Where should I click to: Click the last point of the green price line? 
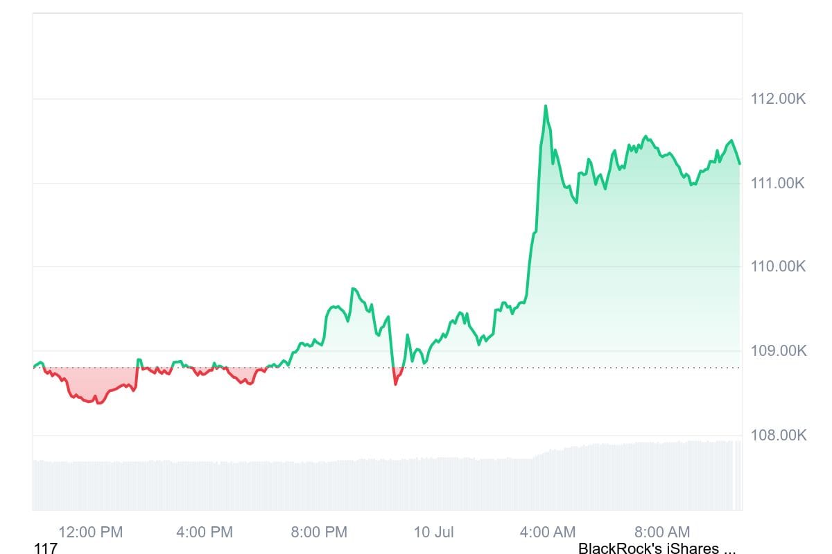pyautogui.click(x=740, y=163)
